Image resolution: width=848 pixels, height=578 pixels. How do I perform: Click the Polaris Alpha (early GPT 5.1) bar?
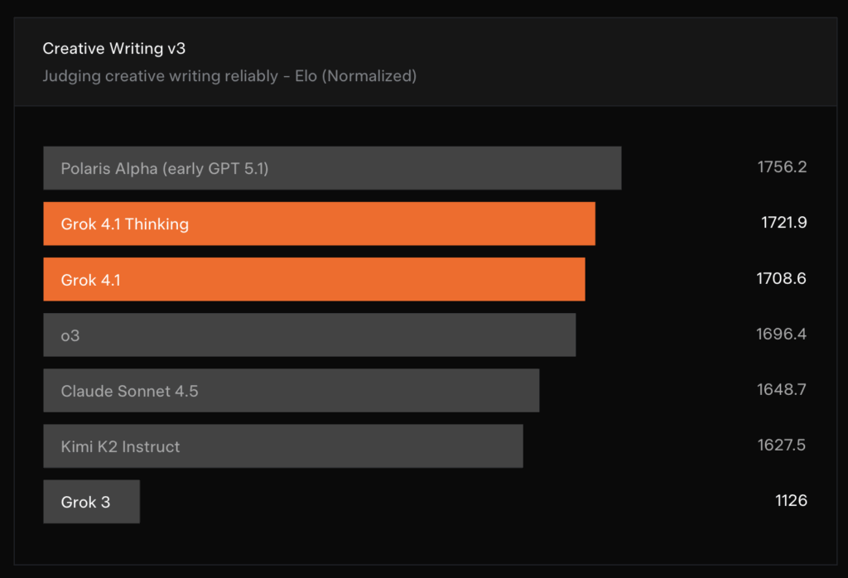(x=332, y=168)
